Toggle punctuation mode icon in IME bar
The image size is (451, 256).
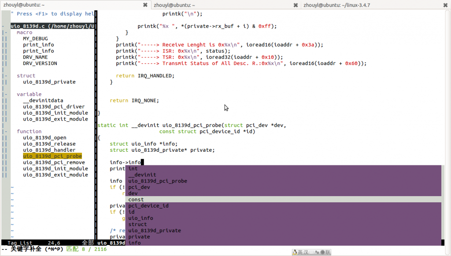point(318,252)
